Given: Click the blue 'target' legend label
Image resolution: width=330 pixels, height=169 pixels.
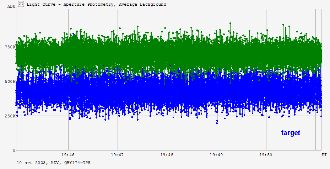Looking at the screenshot, I should pos(291,133).
